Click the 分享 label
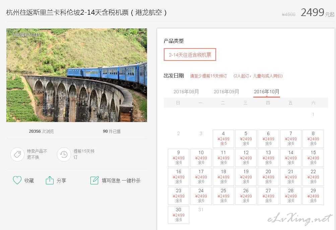The image size is (336, 230). coord(62,181)
